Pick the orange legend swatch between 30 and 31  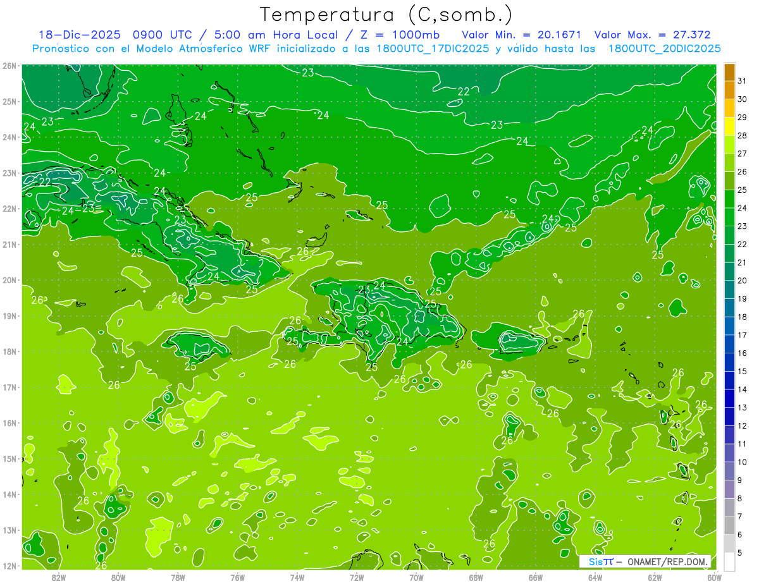click(x=729, y=90)
